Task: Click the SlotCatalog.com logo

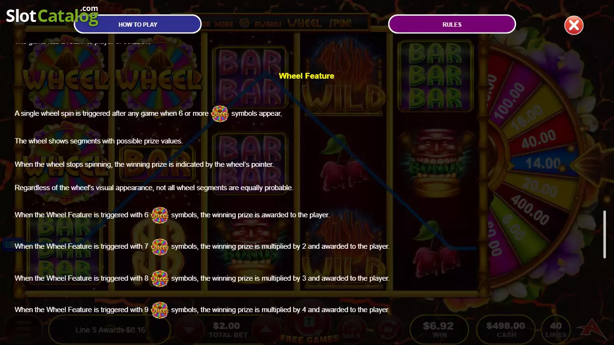Action: 52,16
